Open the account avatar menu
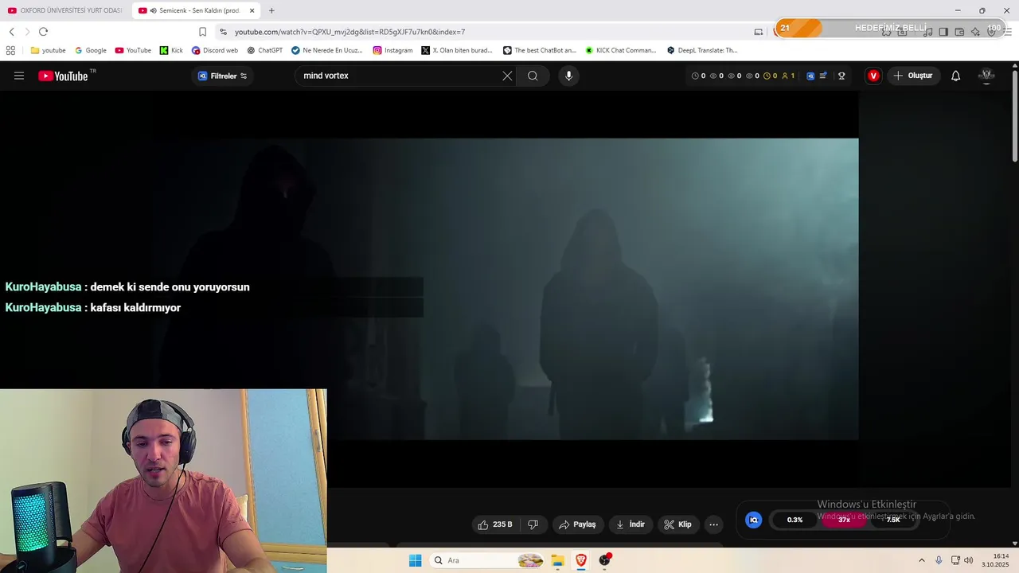Image resolution: width=1019 pixels, height=573 pixels. point(986,76)
